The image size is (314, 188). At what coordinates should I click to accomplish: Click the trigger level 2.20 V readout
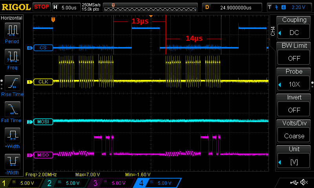click(x=298, y=7)
